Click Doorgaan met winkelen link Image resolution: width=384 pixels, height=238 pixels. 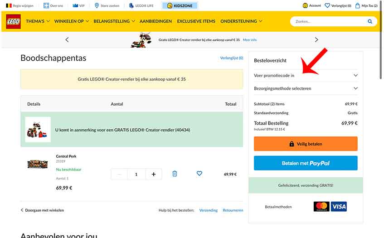click(x=42, y=210)
